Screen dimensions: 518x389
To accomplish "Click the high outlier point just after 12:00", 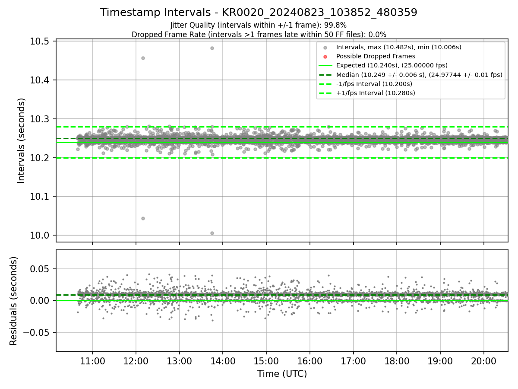I will tap(143, 58).
